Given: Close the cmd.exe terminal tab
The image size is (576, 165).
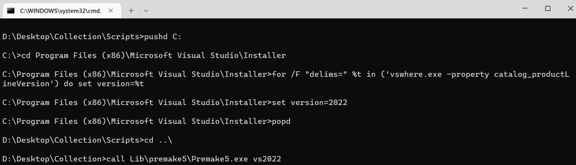Looking at the screenshot, I should pos(111,11).
